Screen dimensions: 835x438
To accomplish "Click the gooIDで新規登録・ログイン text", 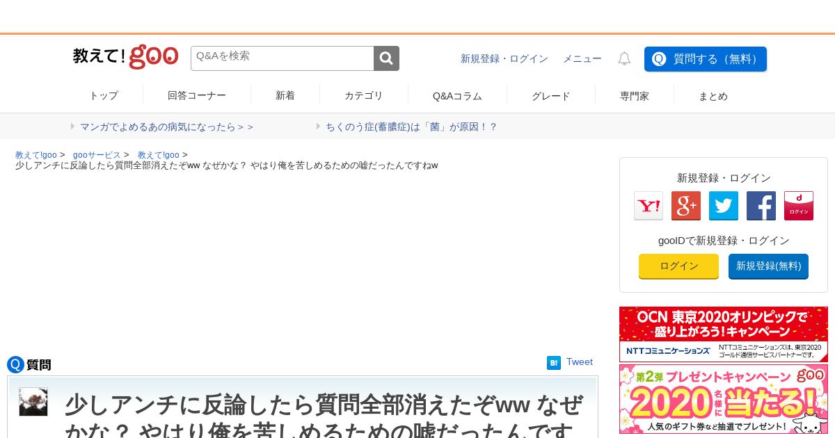I will tap(724, 241).
